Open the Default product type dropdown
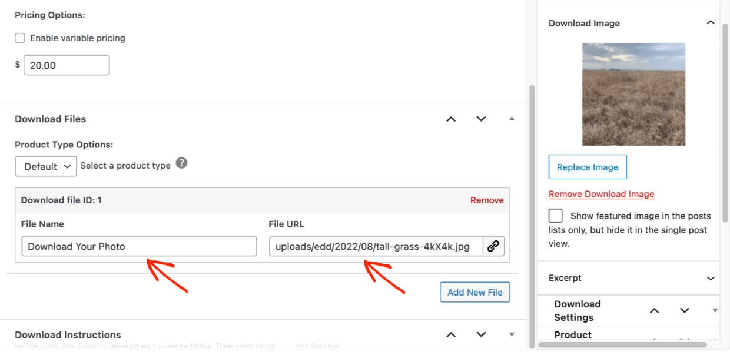Image resolution: width=730 pixels, height=352 pixels. point(46,166)
